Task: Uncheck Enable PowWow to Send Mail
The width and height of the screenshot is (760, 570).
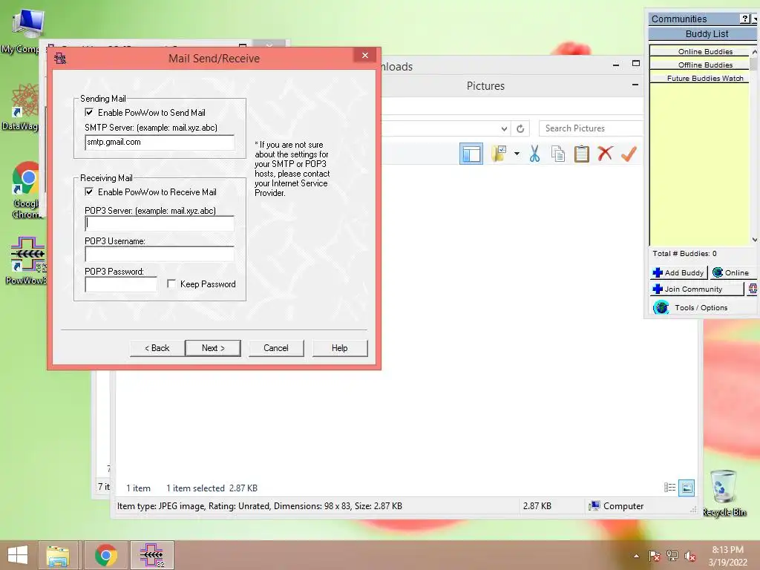Action: pyautogui.click(x=89, y=113)
